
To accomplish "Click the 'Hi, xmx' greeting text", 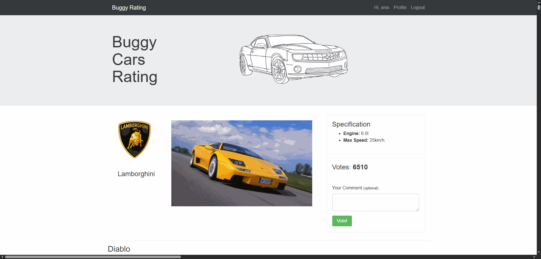I will (382, 8).
